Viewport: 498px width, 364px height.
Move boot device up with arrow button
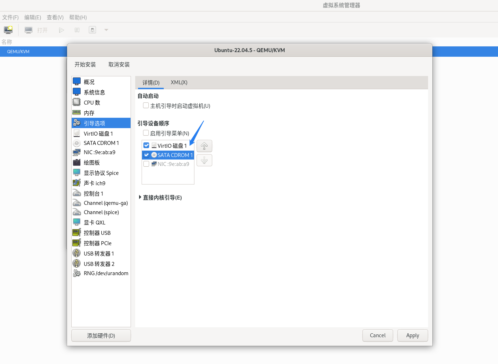point(204,146)
